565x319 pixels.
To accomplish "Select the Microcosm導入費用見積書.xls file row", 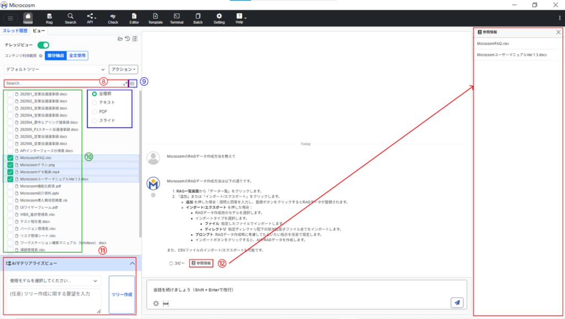I will 44,200.
